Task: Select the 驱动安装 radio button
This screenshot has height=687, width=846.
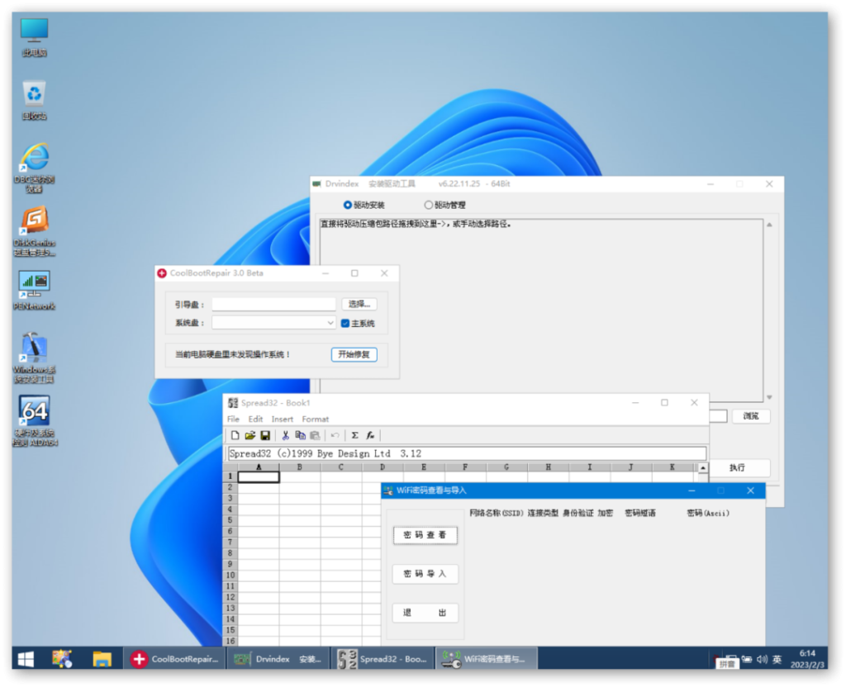Action: [364, 205]
